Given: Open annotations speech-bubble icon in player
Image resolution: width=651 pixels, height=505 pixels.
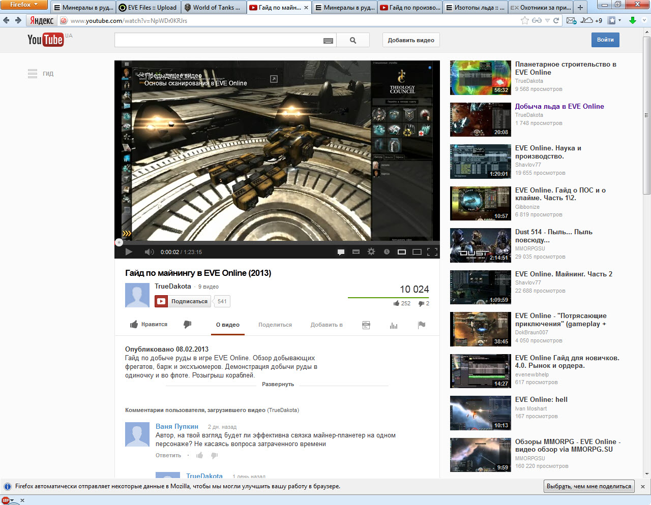Looking at the screenshot, I should point(341,252).
